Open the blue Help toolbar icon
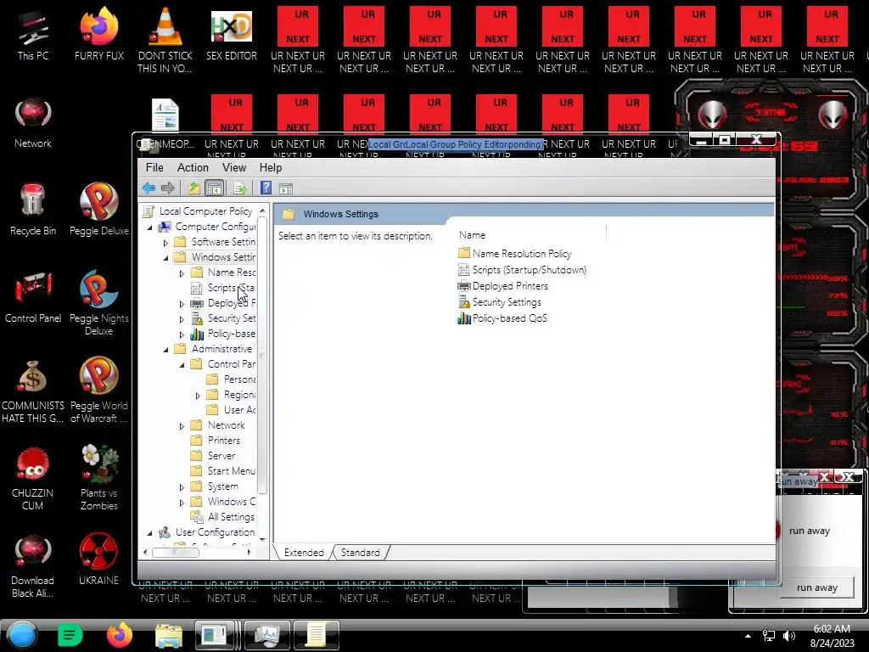 pyautogui.click(x=266, y=188)
